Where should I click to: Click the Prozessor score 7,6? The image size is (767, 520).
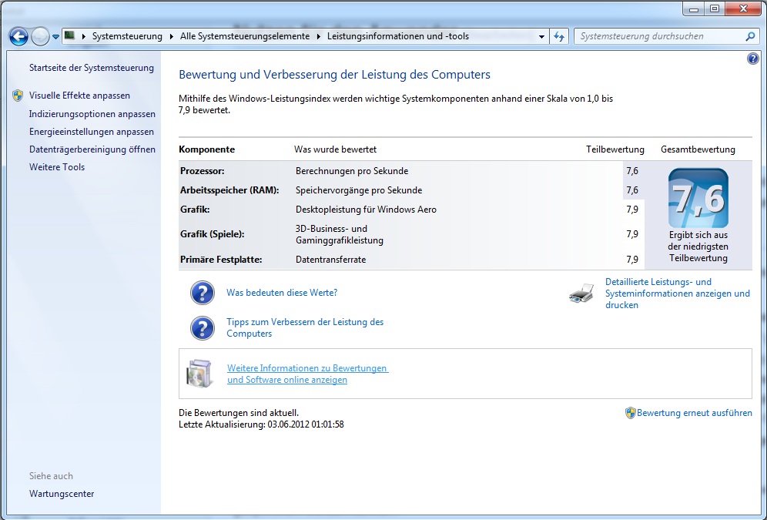click(632, 171)
